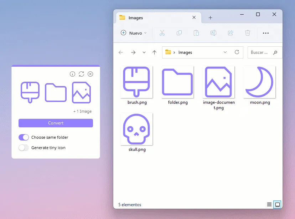The width and height of the screenshot is (295, 219).
Task: Open recent locations with the chevron
Action: click(x=144, y=52)
